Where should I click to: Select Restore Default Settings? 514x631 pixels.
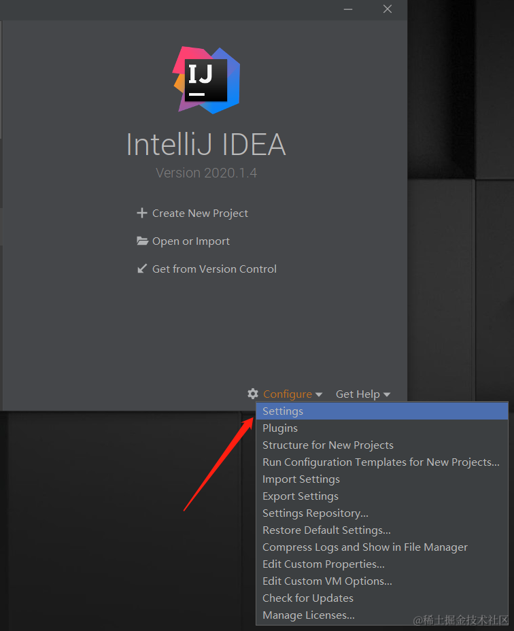tap(382, 530)
